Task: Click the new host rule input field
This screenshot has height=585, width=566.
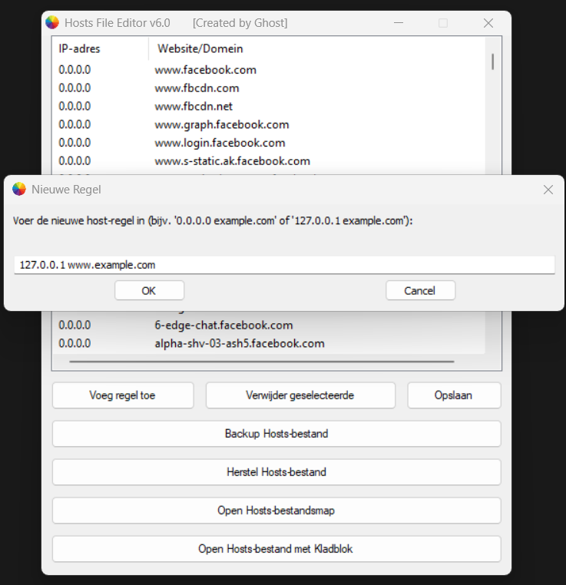Action: click(284, 265)
